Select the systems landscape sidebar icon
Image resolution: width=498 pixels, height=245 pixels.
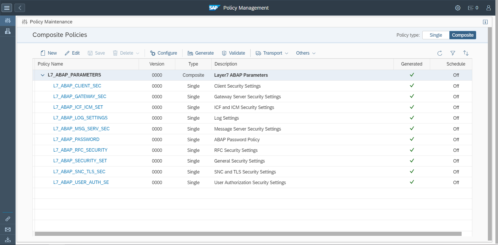click(8, 31)
